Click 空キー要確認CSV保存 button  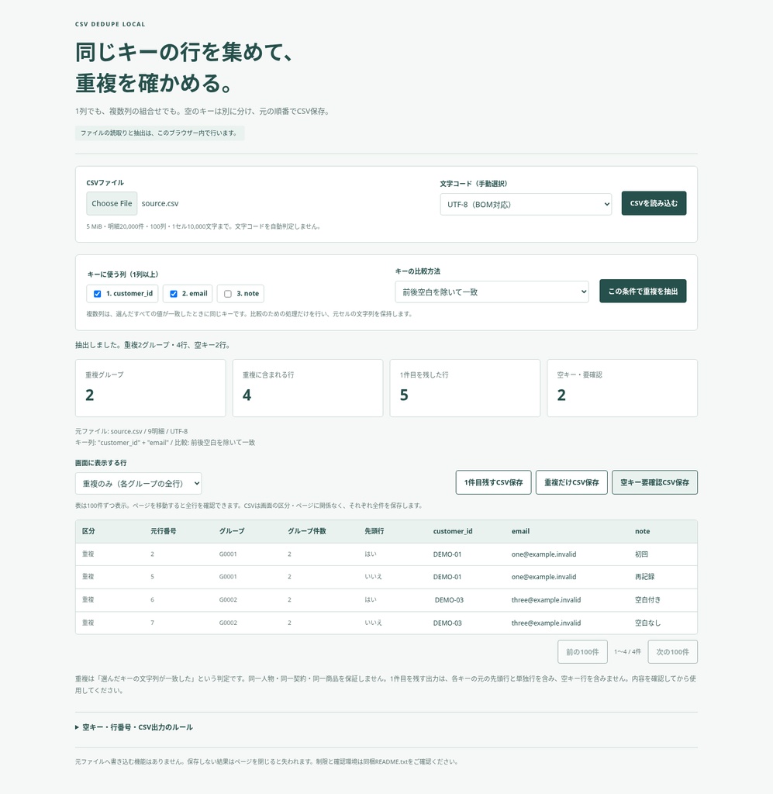point(654,482)
